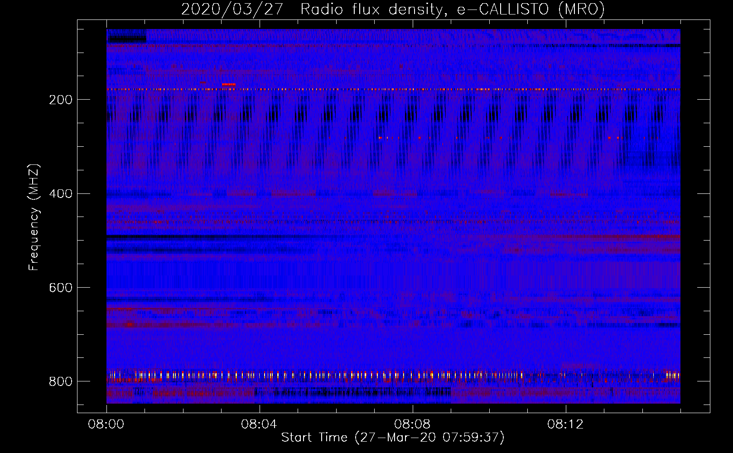
Task: Click the plot title "Radio flux density, e-CALLISTO (MRO)"
Action: coord(453,10)
